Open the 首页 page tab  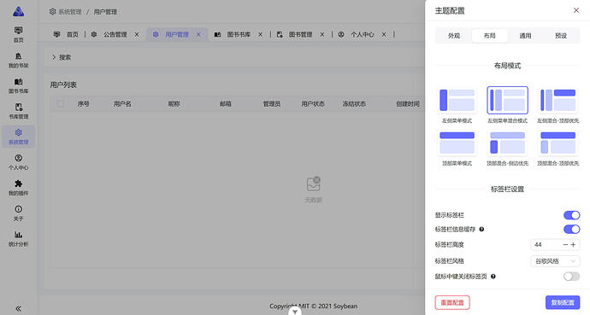point(66,34)
